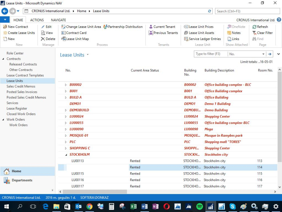This screenshot has height=212, width=282.
Task: Expand the MOSQUE-01 row
Action: 66,135
